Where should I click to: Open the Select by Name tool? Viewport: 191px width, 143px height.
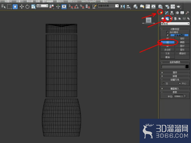[3, 6]
